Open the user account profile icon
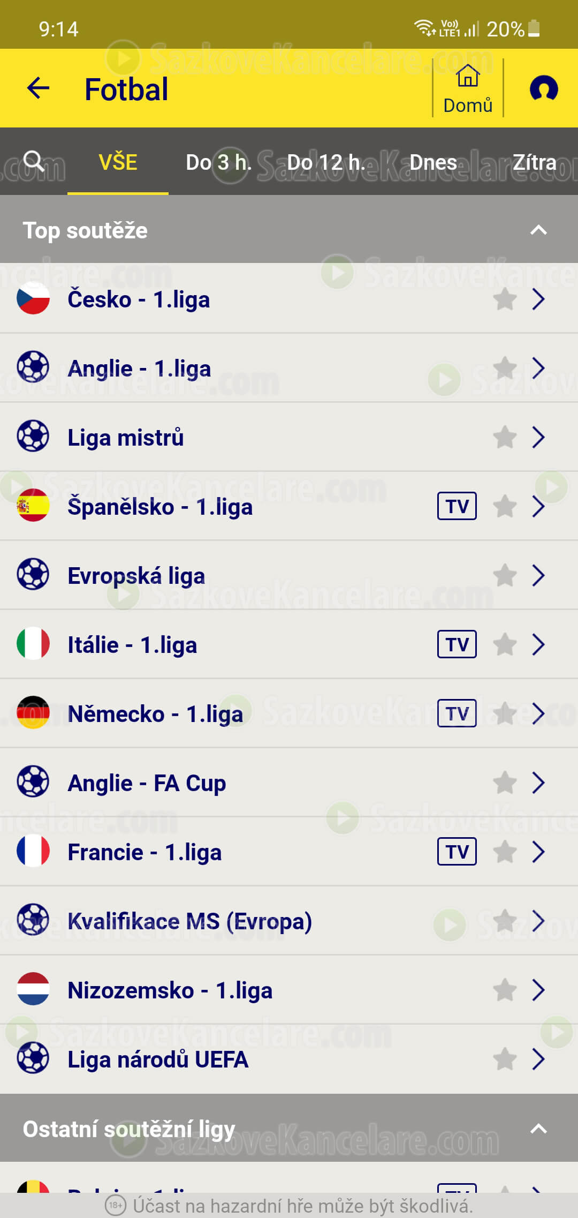This screenshot has height=1218, width=578. tap(544, 88)
